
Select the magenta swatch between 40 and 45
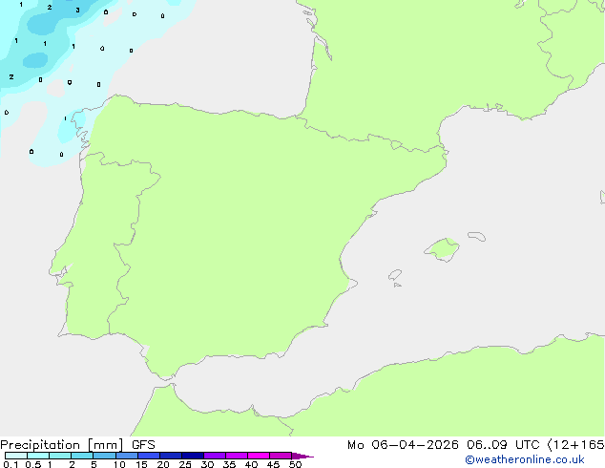(259, 456)
